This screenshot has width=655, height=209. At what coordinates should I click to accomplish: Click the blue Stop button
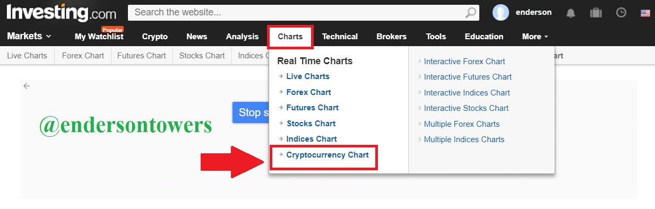[251, 112]
